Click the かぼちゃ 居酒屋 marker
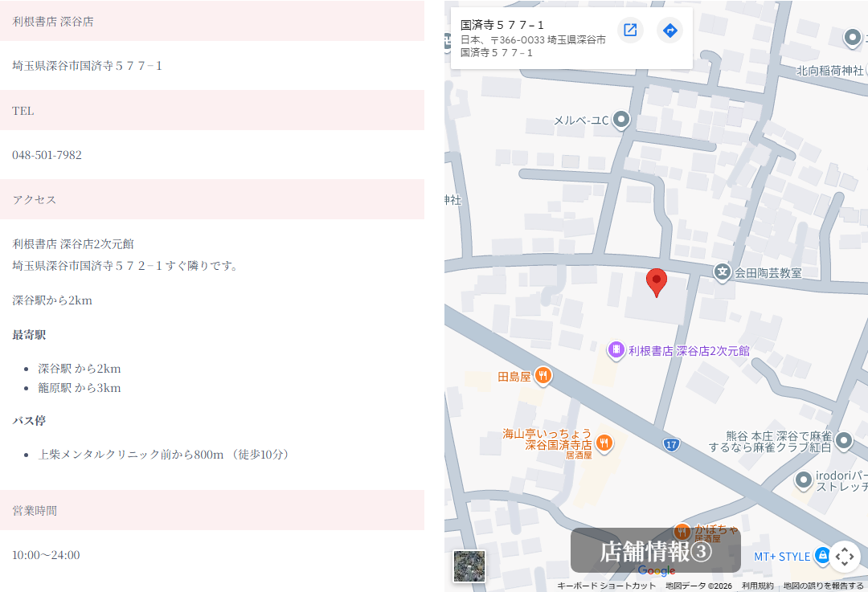The width and height of the screenshot is (868, 592). click(682, 533)
